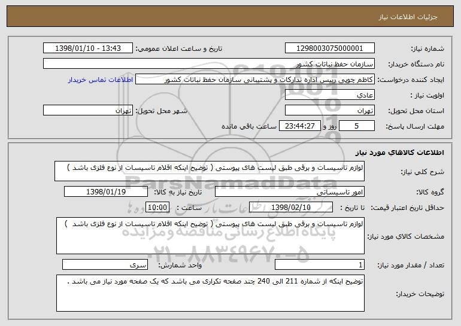Click the شهر محل تحویل field تهران

click(88, 111)
